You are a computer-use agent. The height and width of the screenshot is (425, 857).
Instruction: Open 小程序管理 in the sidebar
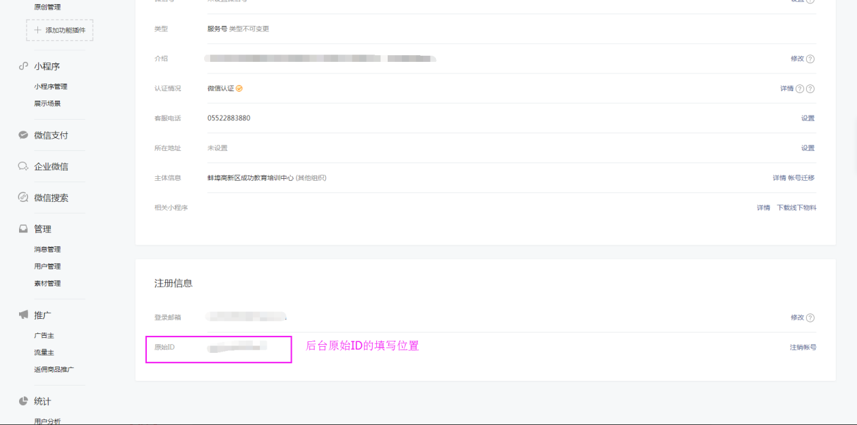pyautogui.click(x=50, y=87)
